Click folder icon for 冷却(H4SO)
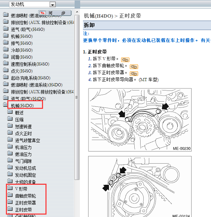This screenshot has width=211, height=217. (x=6, y=49)
